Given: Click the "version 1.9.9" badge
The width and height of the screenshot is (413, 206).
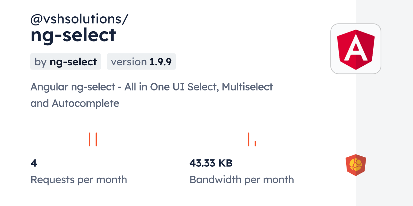Looking at the screenshot, I should (141, 61).
